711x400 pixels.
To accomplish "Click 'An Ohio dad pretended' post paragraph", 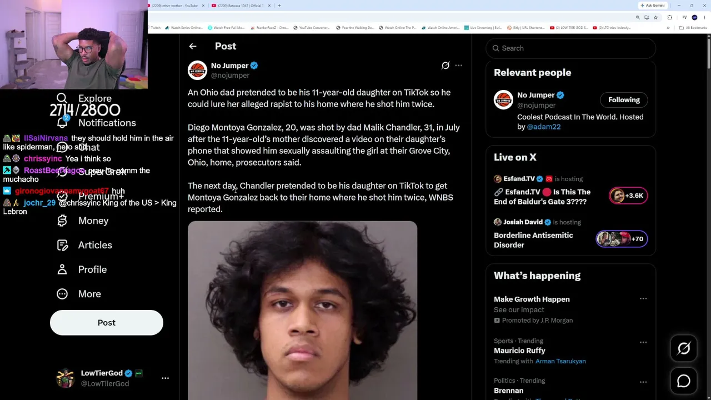I will click(319, 98).
